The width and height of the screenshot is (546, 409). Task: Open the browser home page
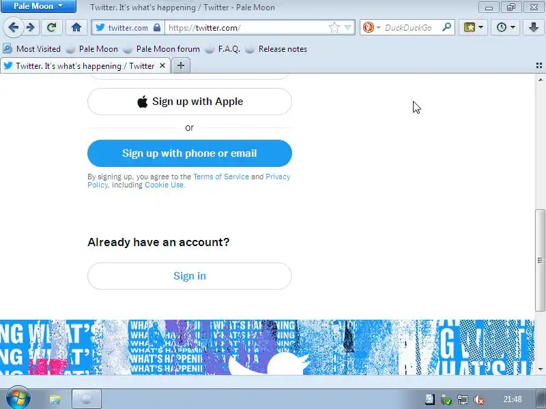[76, 27]
